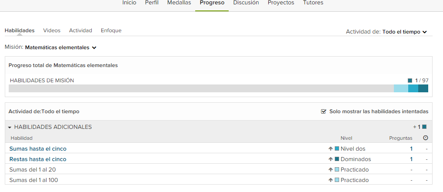
Task: Click the clock icon column header
Action: coord(426,138)
